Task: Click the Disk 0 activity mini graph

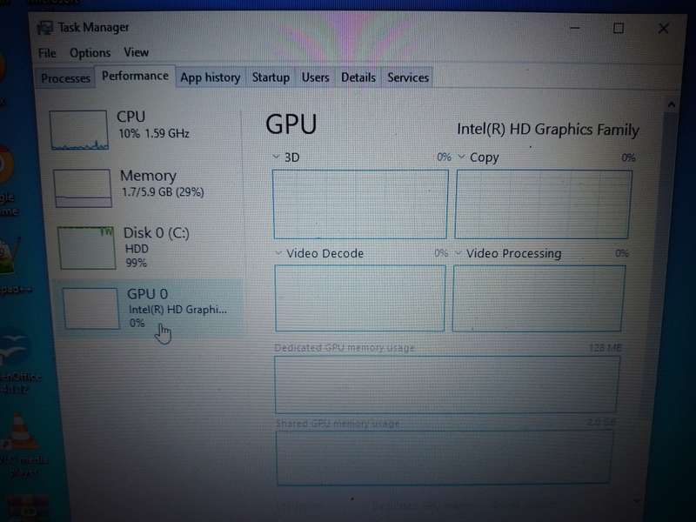Action: (87, 248)
